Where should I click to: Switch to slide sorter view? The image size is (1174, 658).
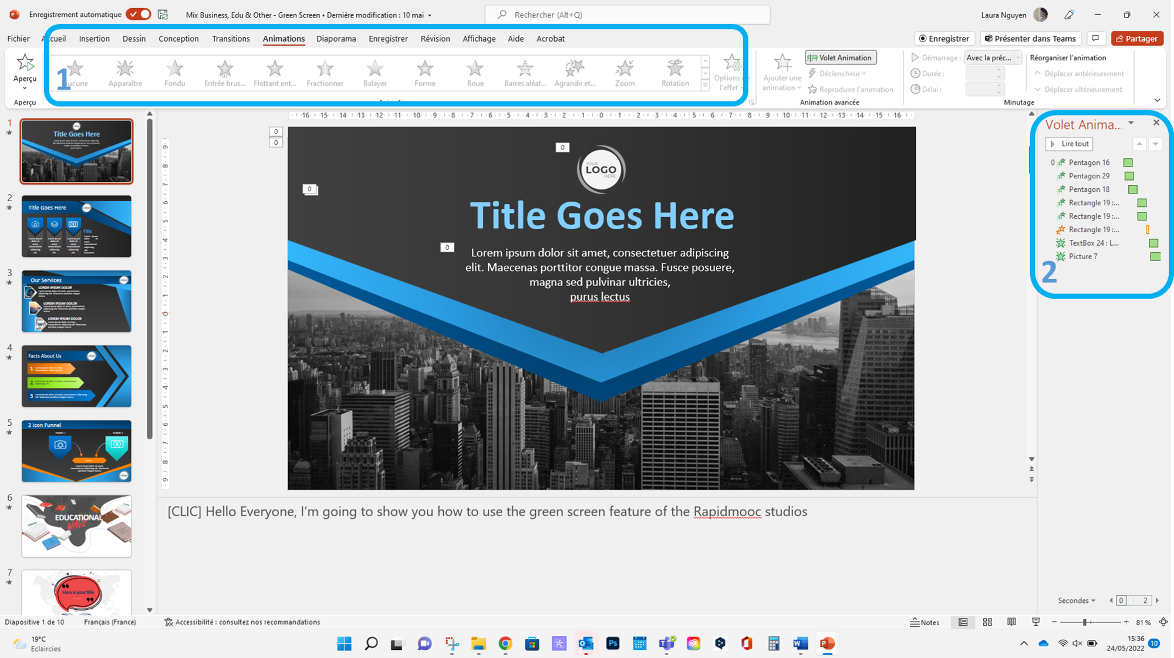987,622
